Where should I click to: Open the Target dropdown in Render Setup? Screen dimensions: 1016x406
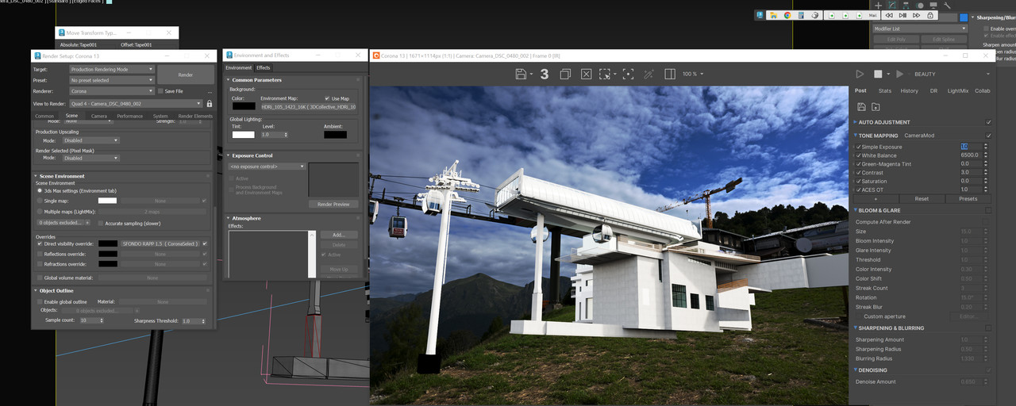tap(111, 70)
